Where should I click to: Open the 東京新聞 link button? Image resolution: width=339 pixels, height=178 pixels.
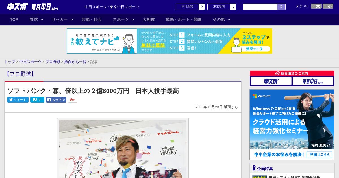(x=219, y=7)
